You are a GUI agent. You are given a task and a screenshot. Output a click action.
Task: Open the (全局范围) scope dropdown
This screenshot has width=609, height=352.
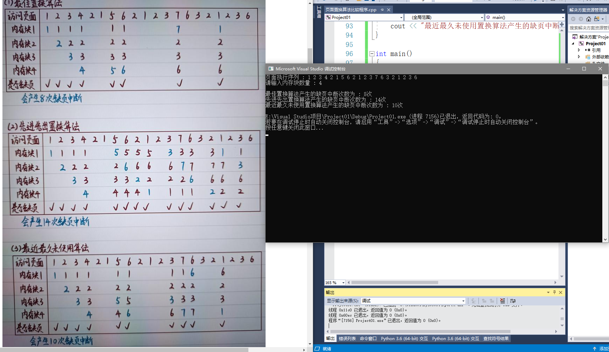point(482,18)
